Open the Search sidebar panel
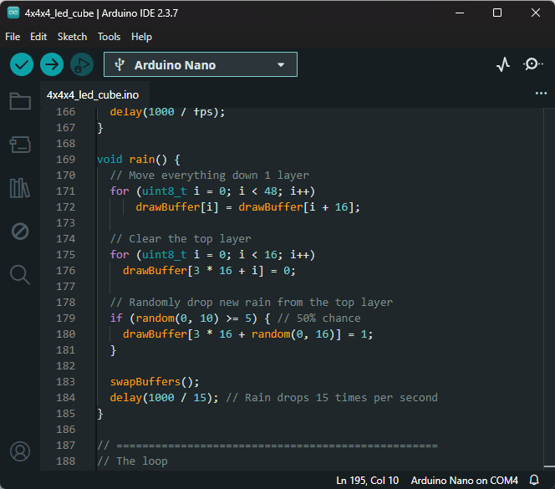 (x=20, y=274)
